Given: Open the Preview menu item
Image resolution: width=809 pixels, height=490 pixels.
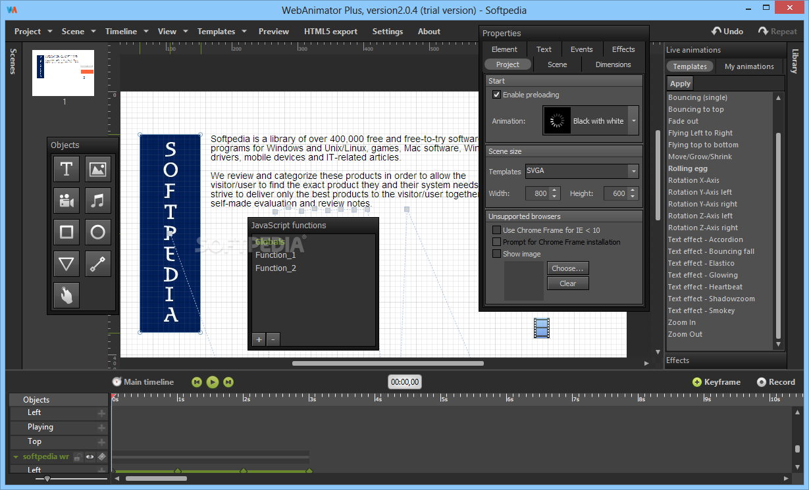Looking at the screenshot, I should point(274,31).
